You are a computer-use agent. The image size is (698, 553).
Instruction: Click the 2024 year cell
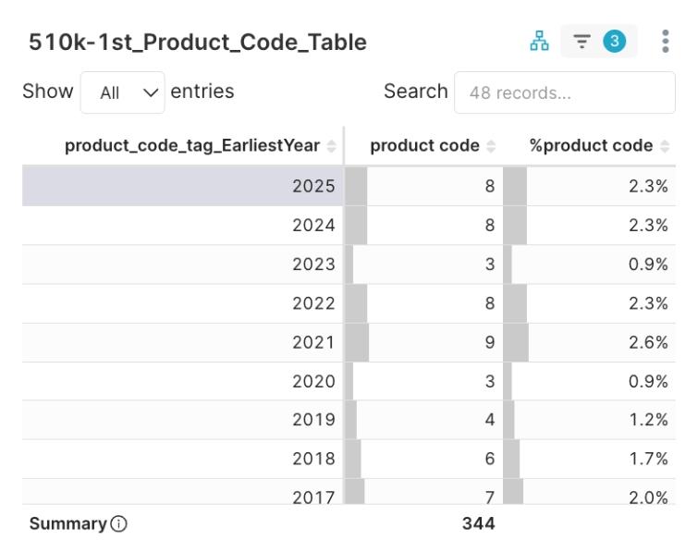(313, 225)
